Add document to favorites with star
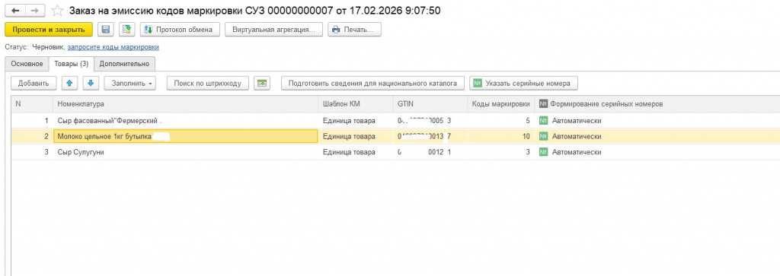Image resolution: width=780 pixels, height=276 pixels. coord(58,11)
